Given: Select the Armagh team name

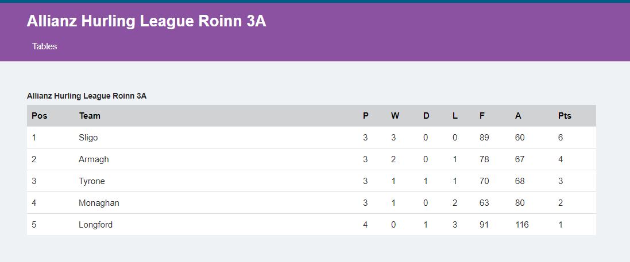Looking at the screenshot, I should pos(94,159).
